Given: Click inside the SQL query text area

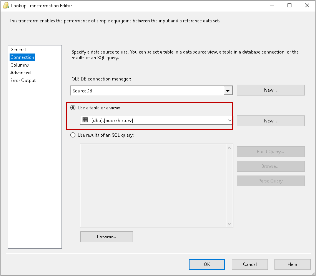Looking at the screenshot, I should [x=154, y=185].
